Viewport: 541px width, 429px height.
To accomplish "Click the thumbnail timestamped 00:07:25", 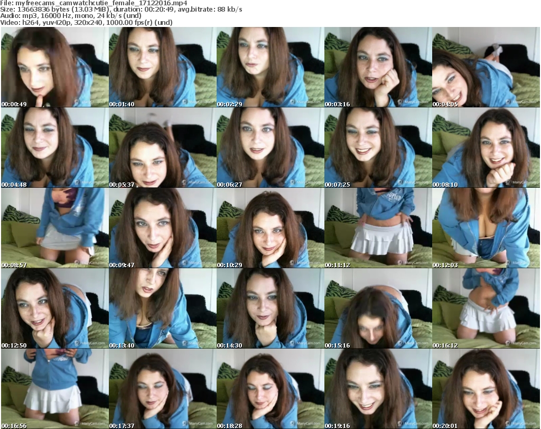I will (378, 148).
